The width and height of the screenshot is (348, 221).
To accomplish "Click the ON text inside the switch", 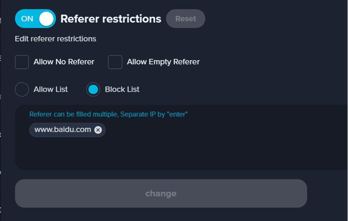I will (x=27, y=19).
